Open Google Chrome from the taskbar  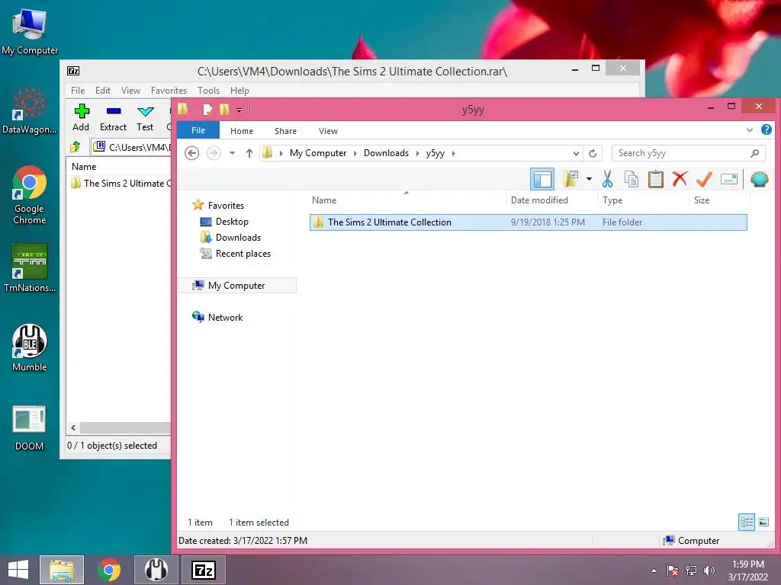109,570
